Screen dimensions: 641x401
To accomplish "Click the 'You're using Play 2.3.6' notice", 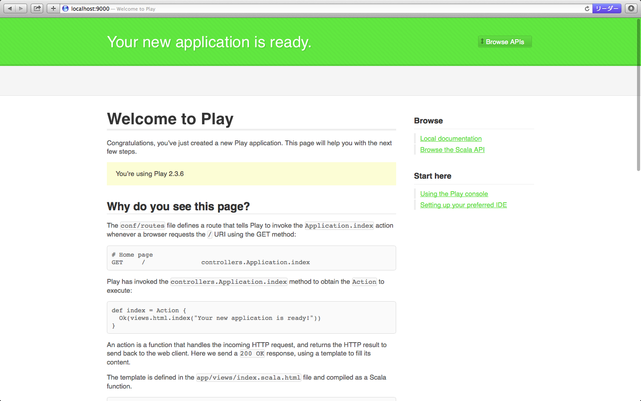I will 252,174.
